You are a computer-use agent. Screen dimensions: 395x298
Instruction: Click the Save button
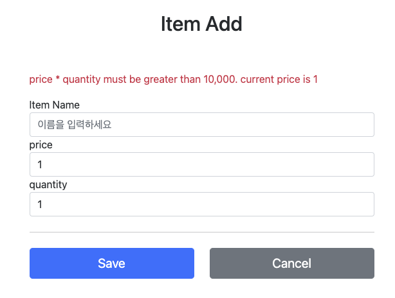pyautogui.click(x=111, y=263)
